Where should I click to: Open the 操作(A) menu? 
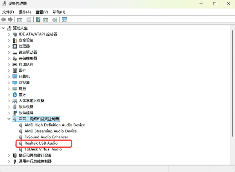point(25,12)
